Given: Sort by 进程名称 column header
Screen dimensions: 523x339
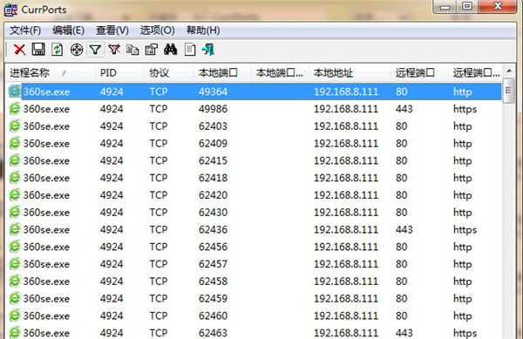Looking at the screenshot, I should (50, 72).
